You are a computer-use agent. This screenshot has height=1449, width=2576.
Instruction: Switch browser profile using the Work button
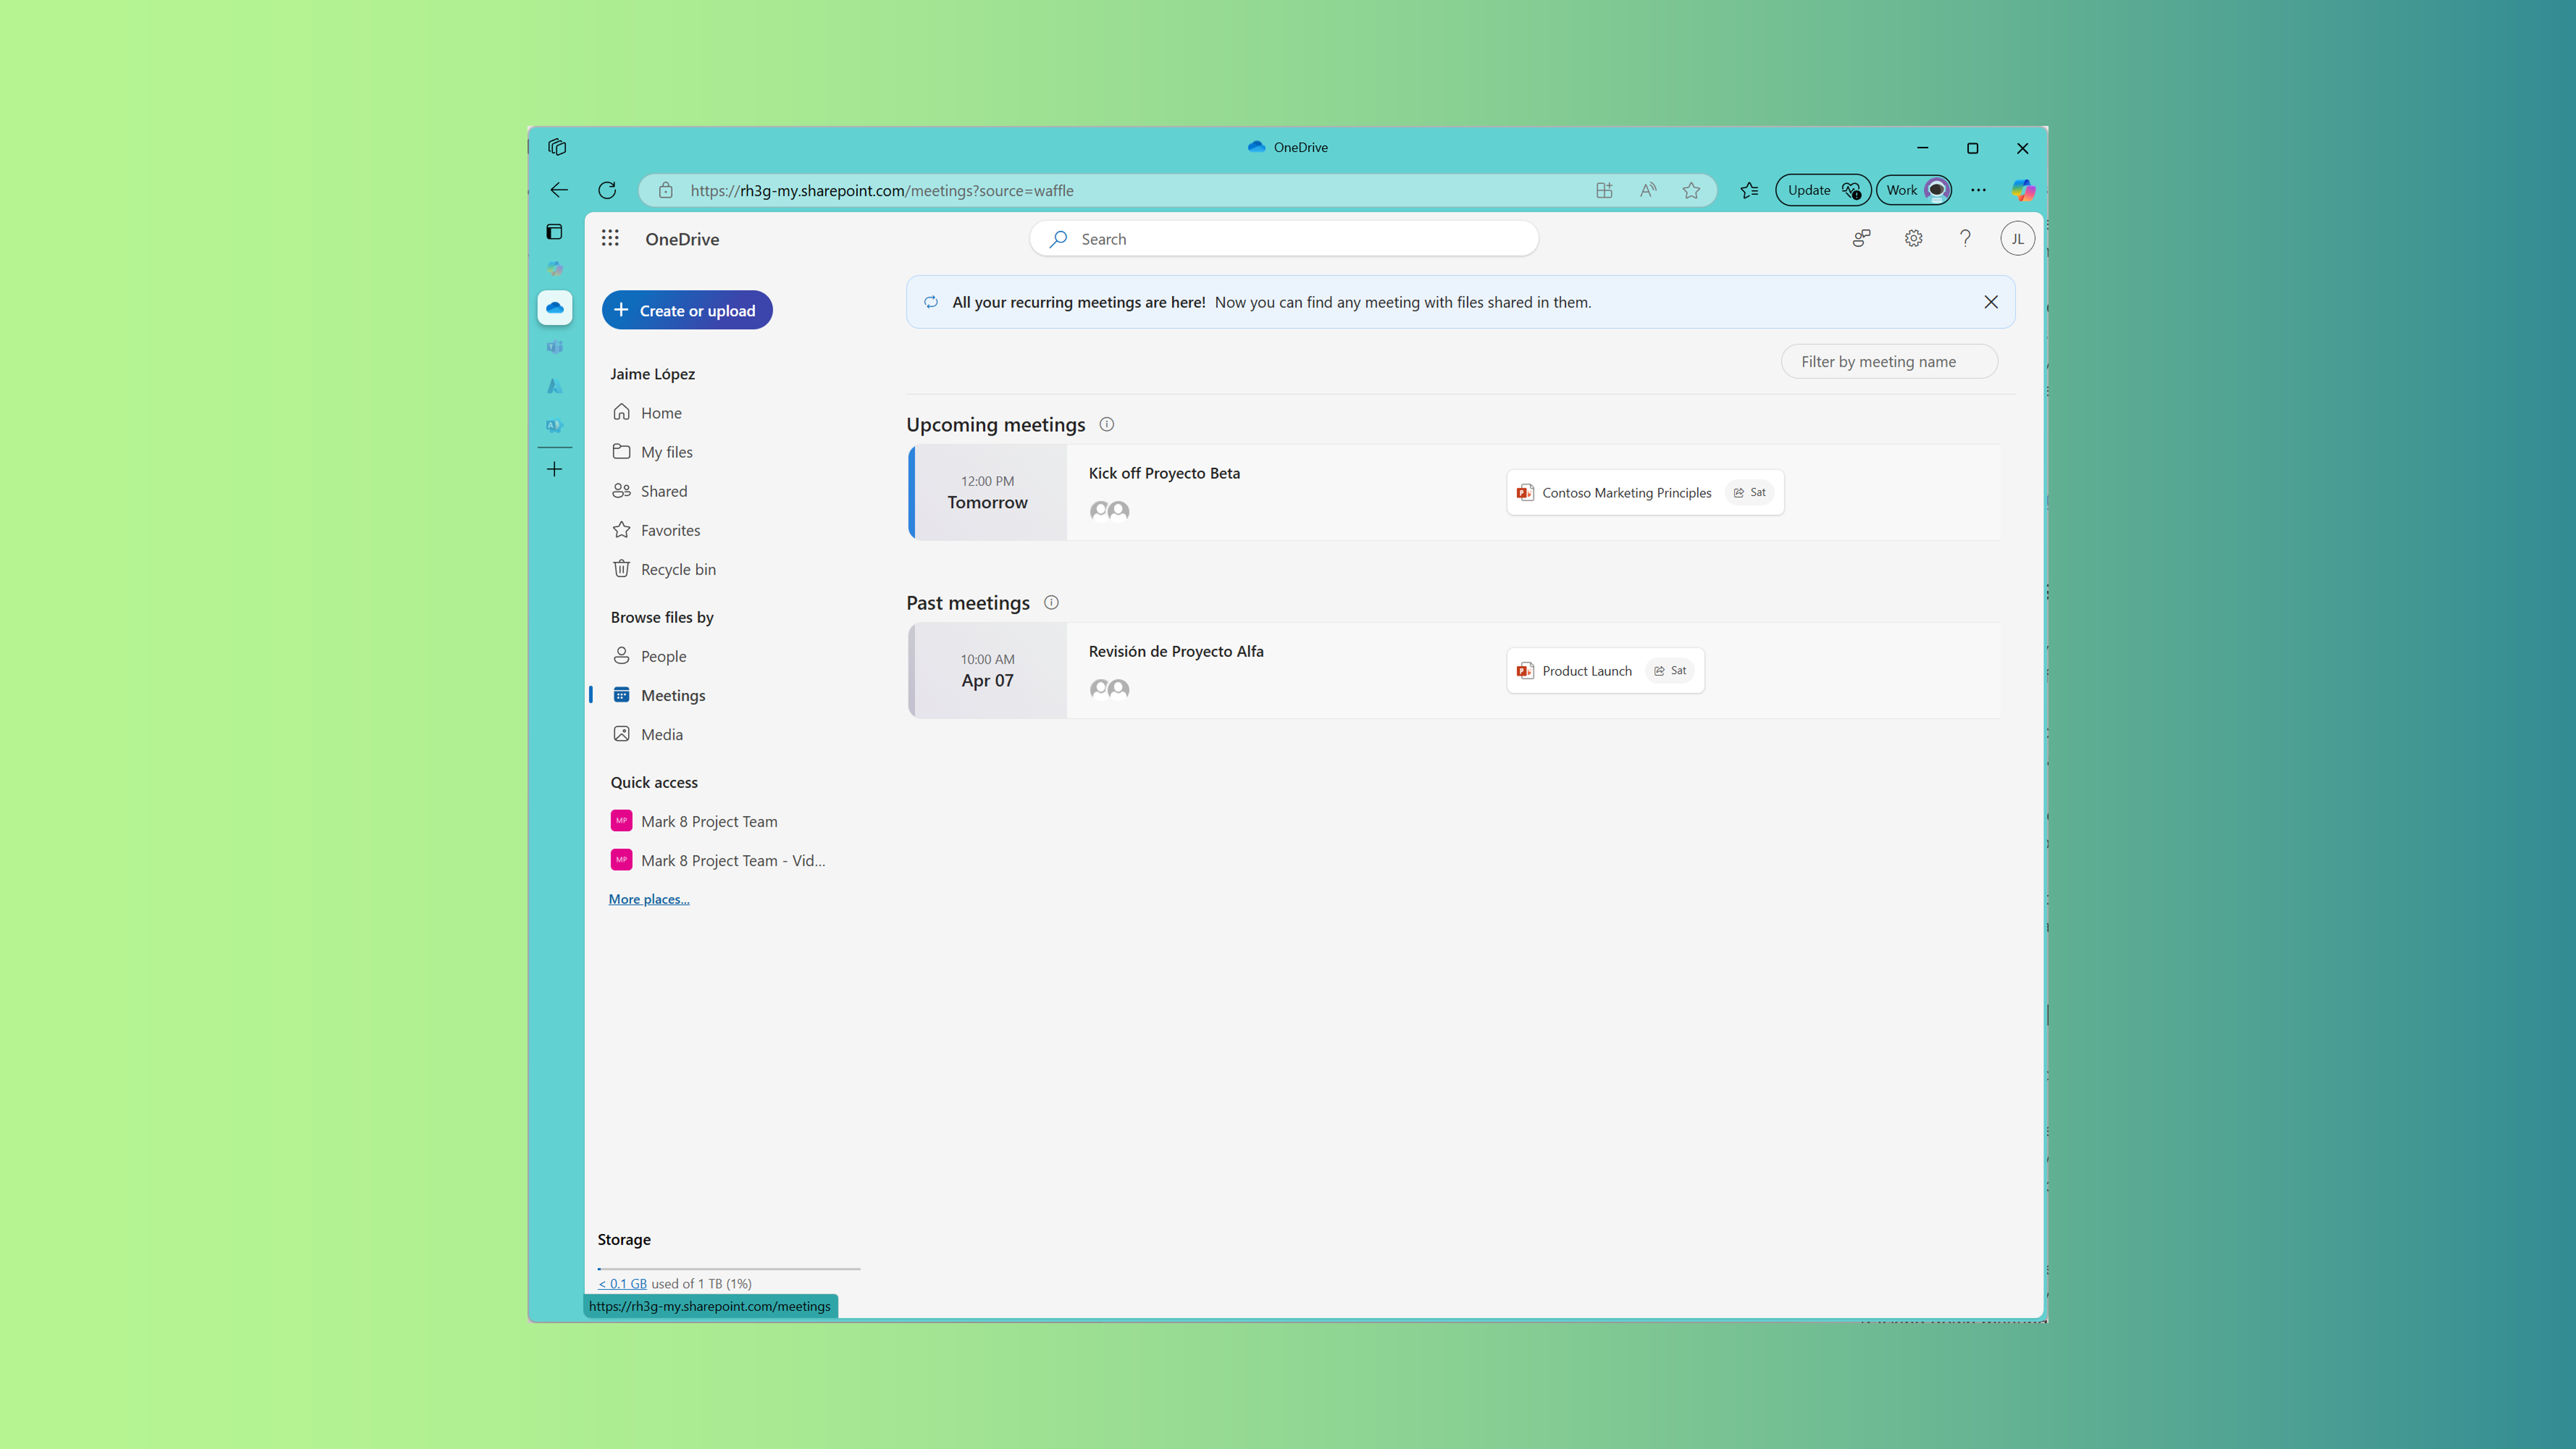point(1912,189)
